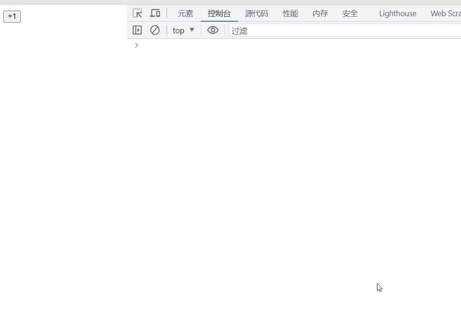Open the 性能 tab
461x309 pixels.
[290, 13]
